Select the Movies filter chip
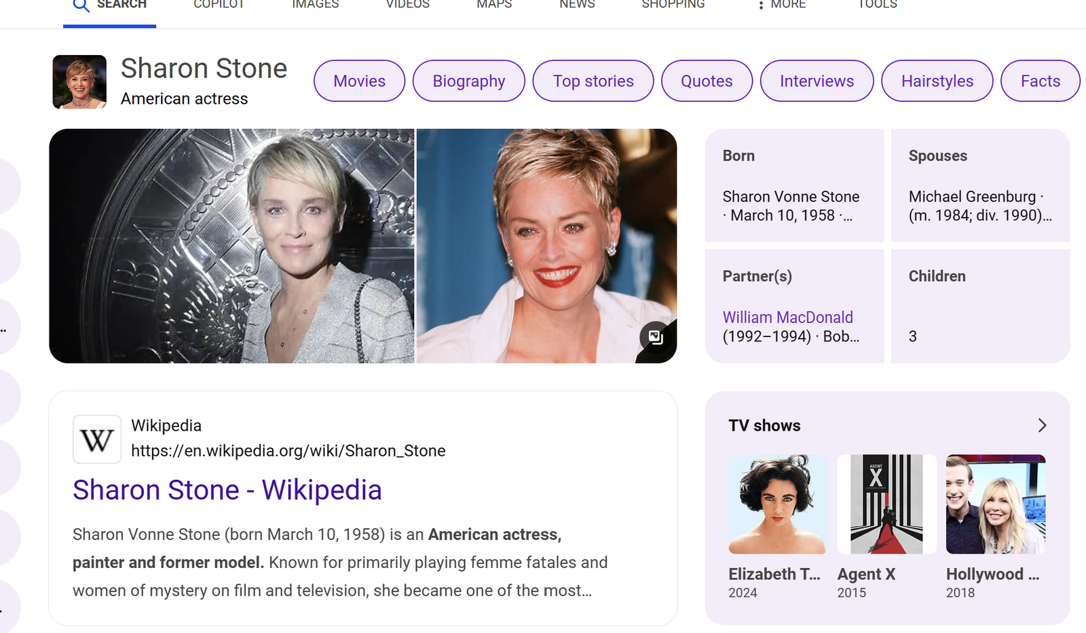The width and height of the screenshot is (1086, 633). tap(359, 81)
